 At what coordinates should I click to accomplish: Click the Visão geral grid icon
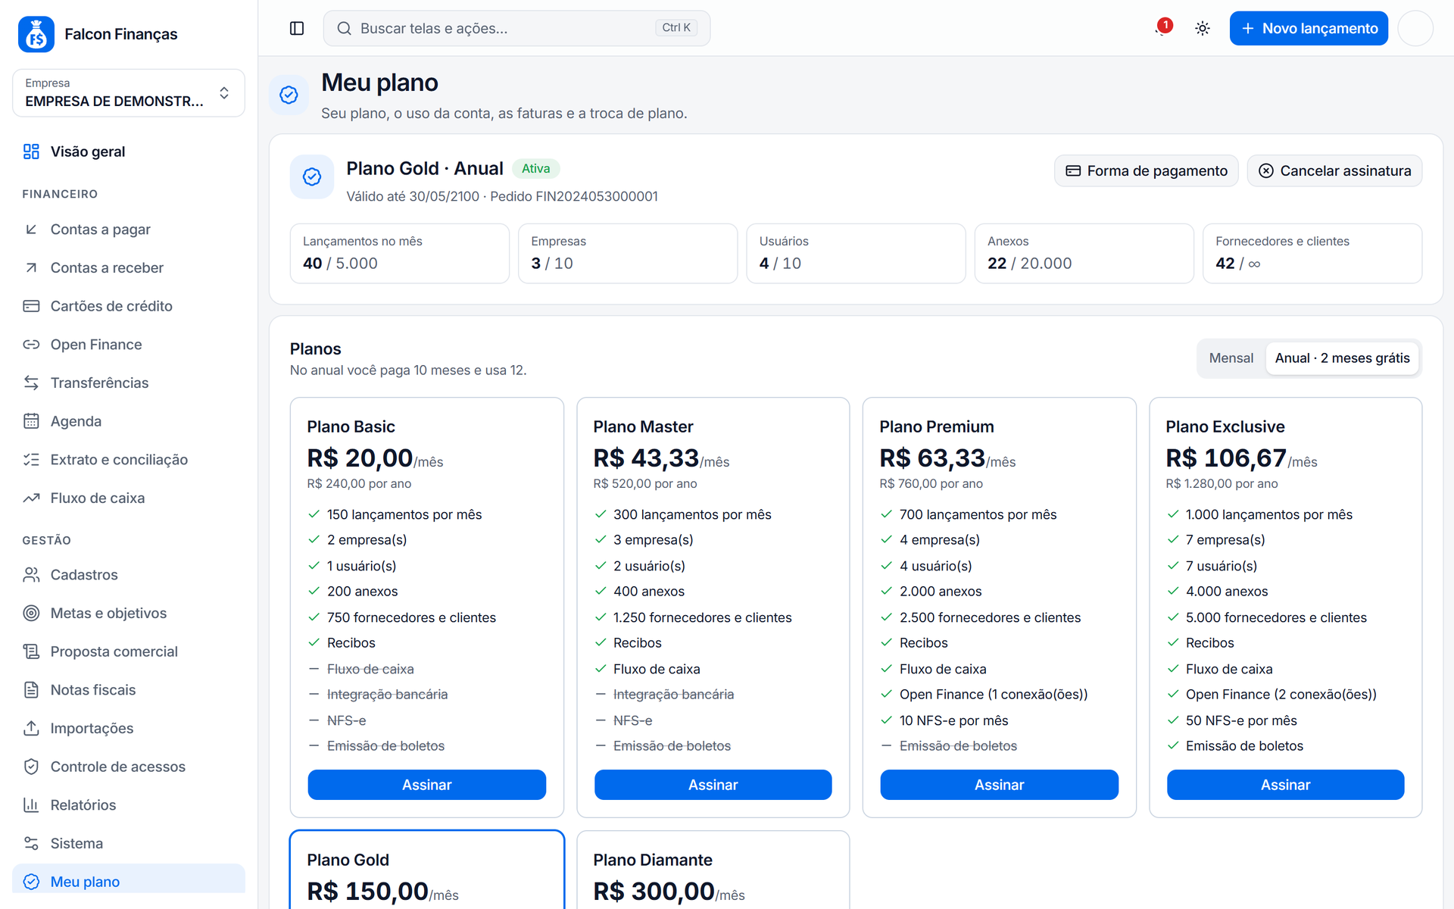(x=31, y=151)
